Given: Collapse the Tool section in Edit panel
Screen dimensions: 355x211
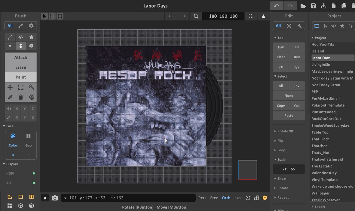Looking at the screenshot, I should [x=279, y=38].
